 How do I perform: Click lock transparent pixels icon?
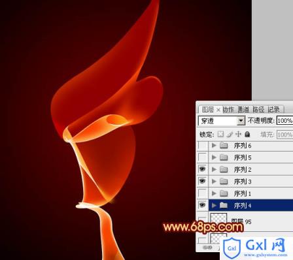(x=220, y=134)
